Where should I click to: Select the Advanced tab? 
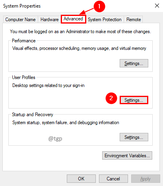pos(74,19)
